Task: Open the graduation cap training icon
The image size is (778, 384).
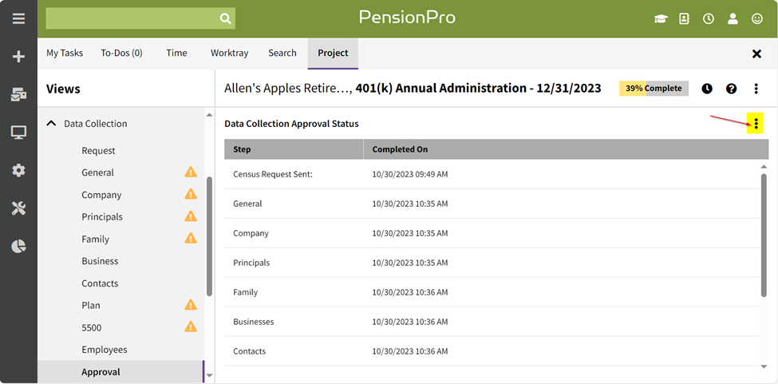Action: [x=661, y=19]
